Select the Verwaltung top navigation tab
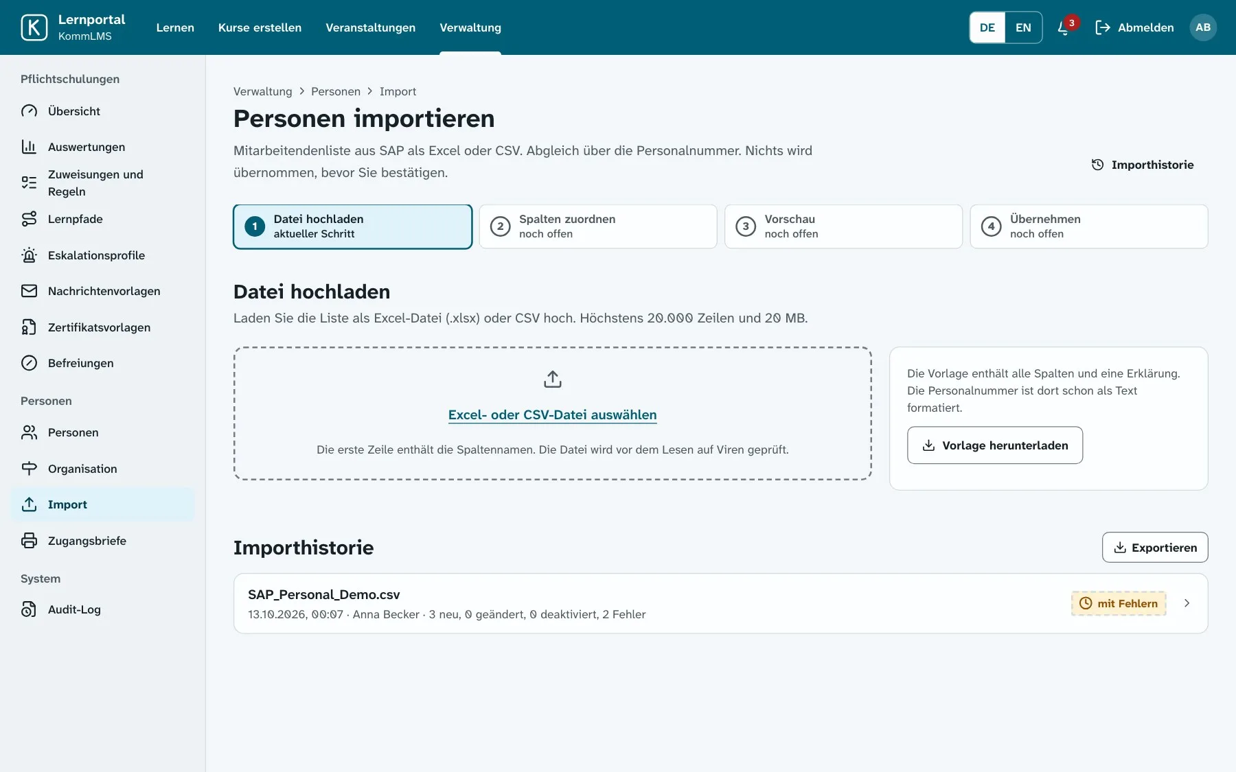This screenshot has height=772, width=1236. 470,27
